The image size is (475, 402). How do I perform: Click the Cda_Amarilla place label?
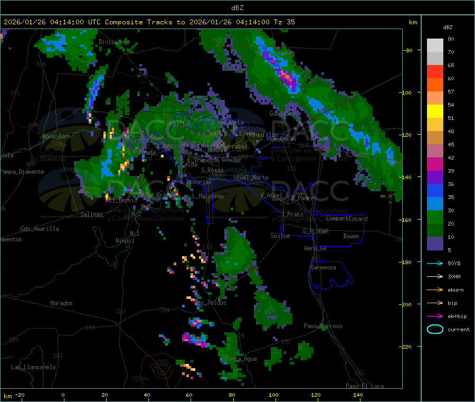pyautogui.click(x=40, y=229)
